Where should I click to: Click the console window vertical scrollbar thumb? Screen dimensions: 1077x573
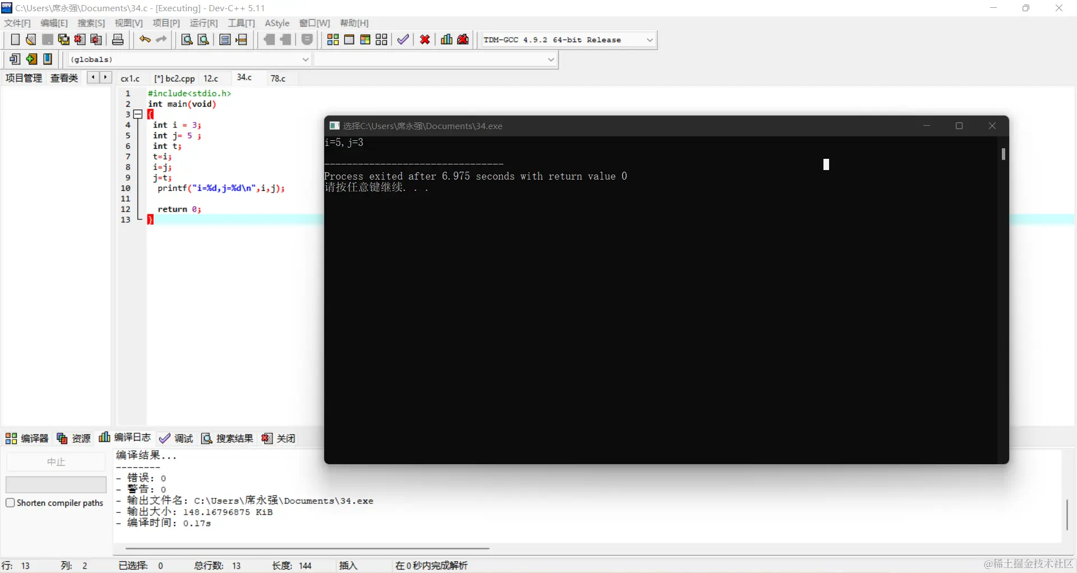coord(1003,154)
